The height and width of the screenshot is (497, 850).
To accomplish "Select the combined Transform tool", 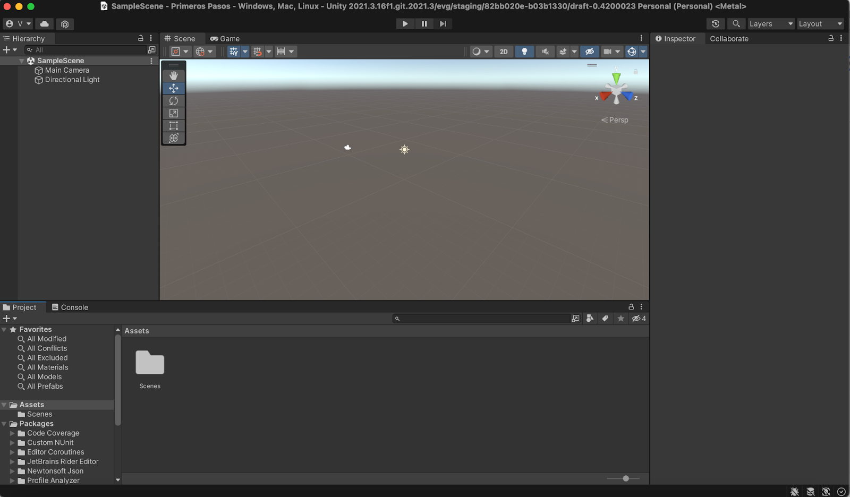I will click(174, 138).
